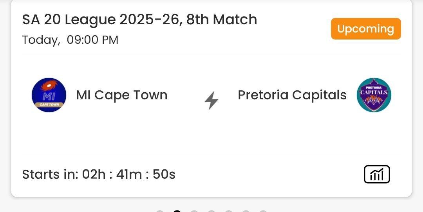
Task: Jump to the last carousel page dot
Action: click(263, 211)
